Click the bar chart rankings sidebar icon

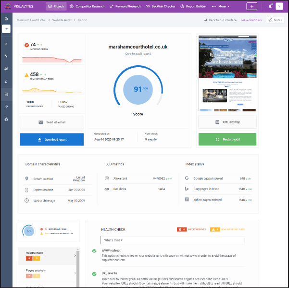[6, 43]
